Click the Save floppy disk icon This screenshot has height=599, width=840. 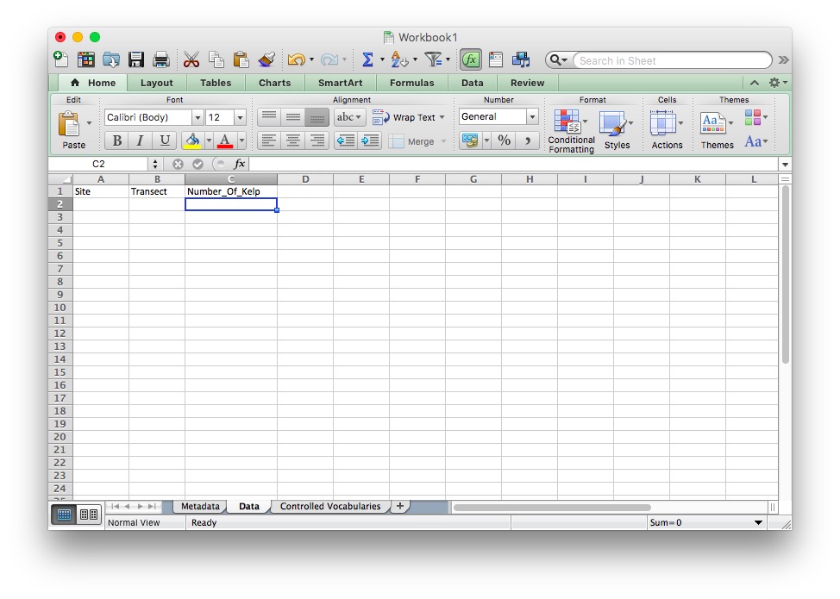pyautogui.click(x=136, y=59)
